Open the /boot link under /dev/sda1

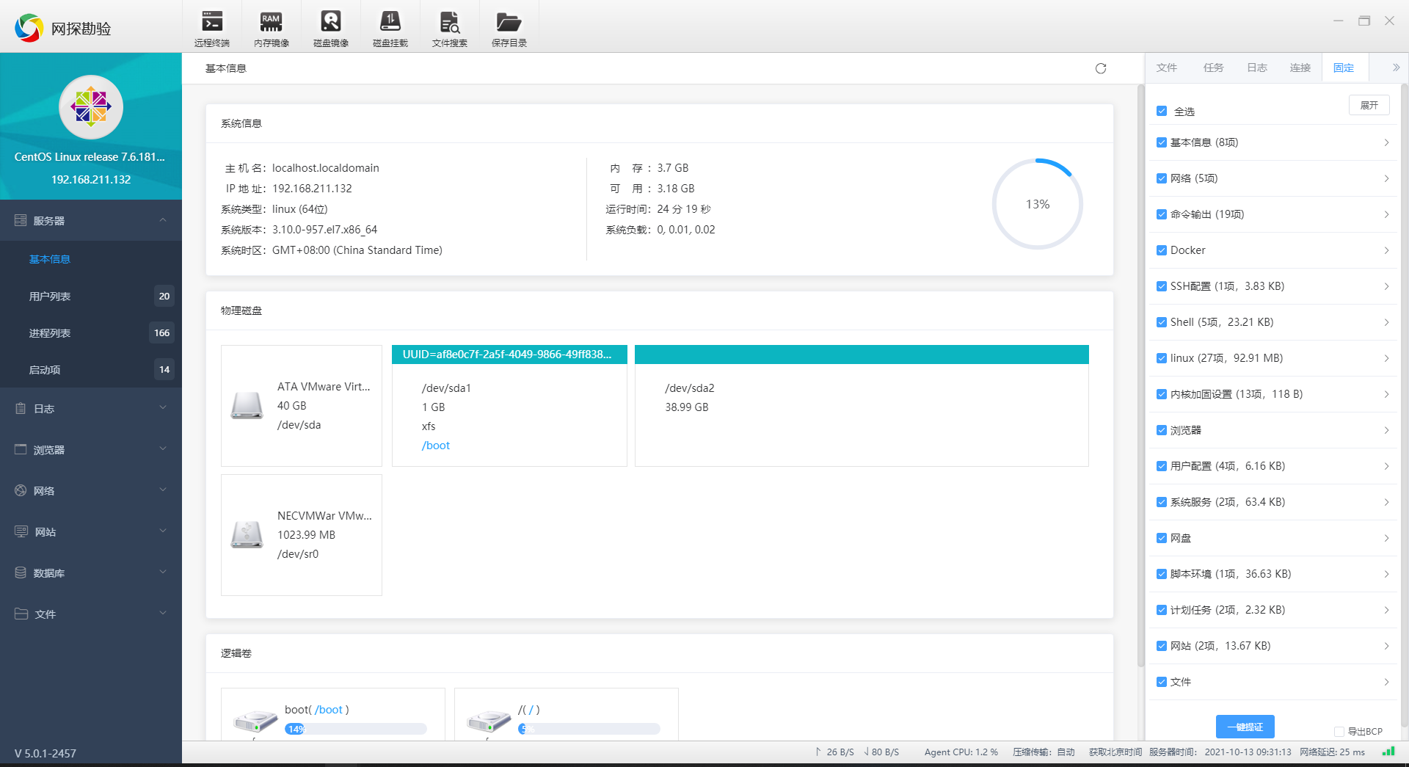(436, 446)
